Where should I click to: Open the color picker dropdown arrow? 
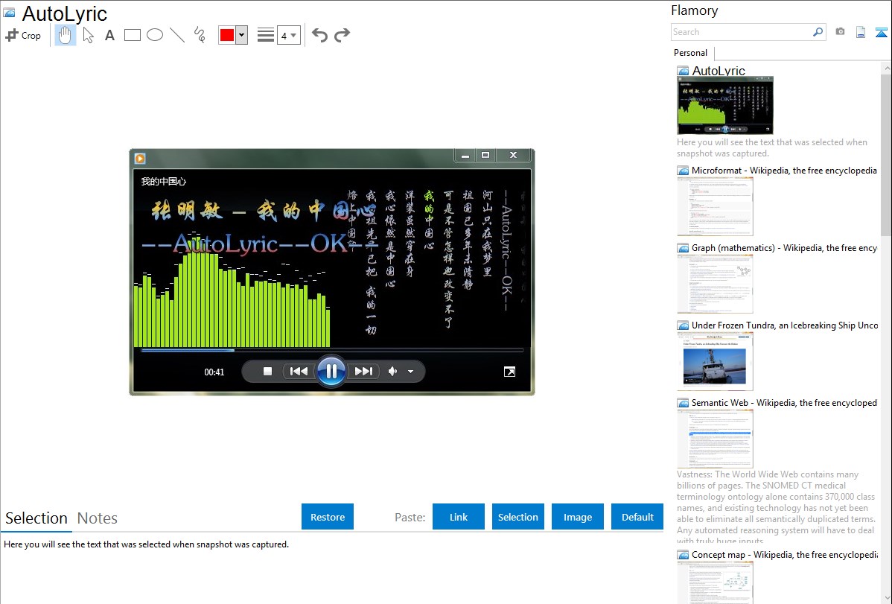click(x=241, y=35)
